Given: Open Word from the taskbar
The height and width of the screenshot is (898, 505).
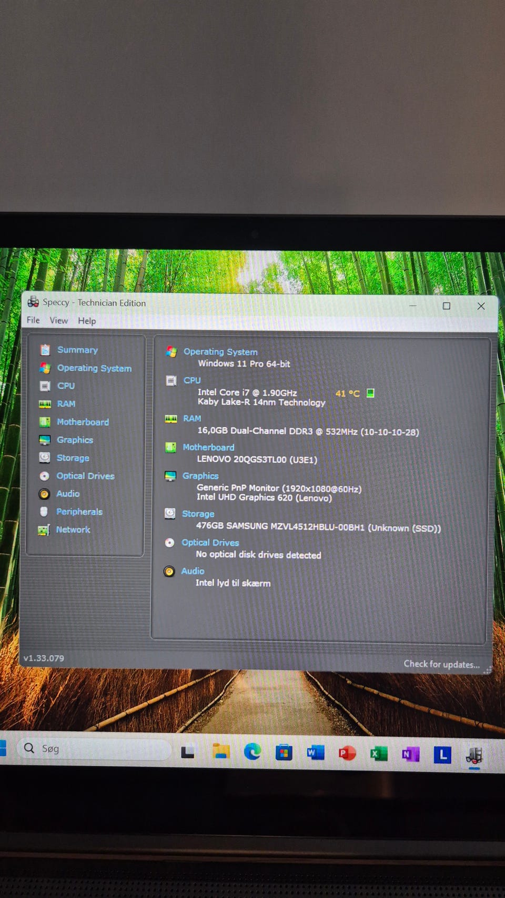Looking at the screenshot, I should tap(316, 753).
